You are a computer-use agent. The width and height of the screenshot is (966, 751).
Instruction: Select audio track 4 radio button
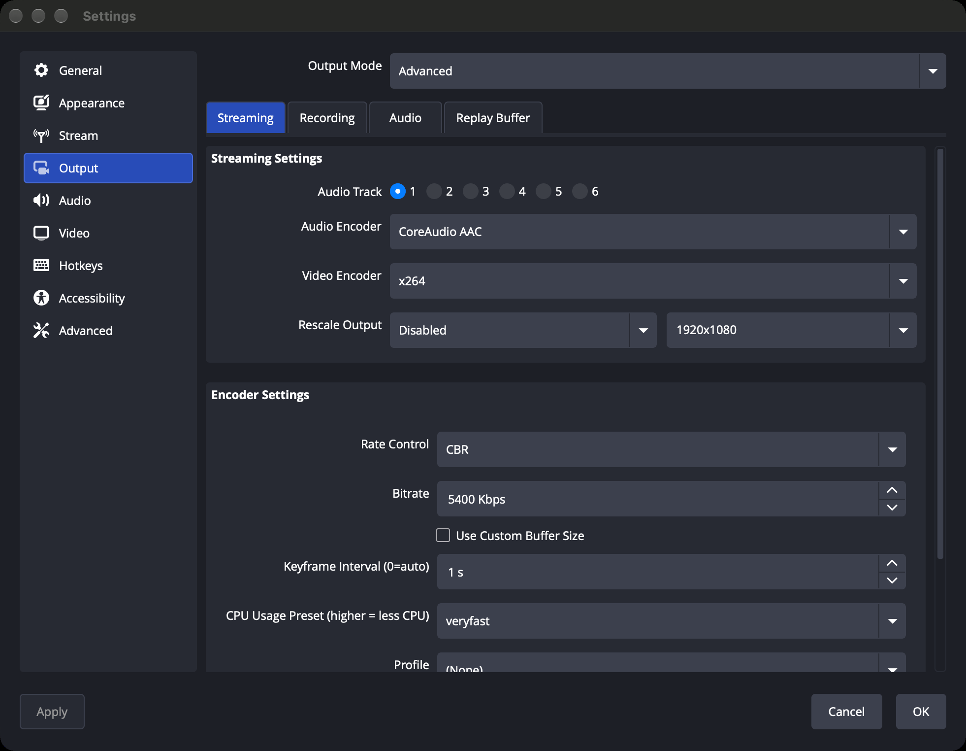[507, 191]
